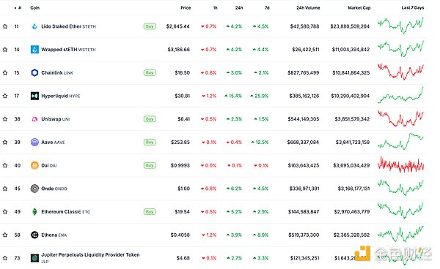Sort by rank number column header
Image resolution: width=440 pixels, height=269 pixels.
coord(18,8)
